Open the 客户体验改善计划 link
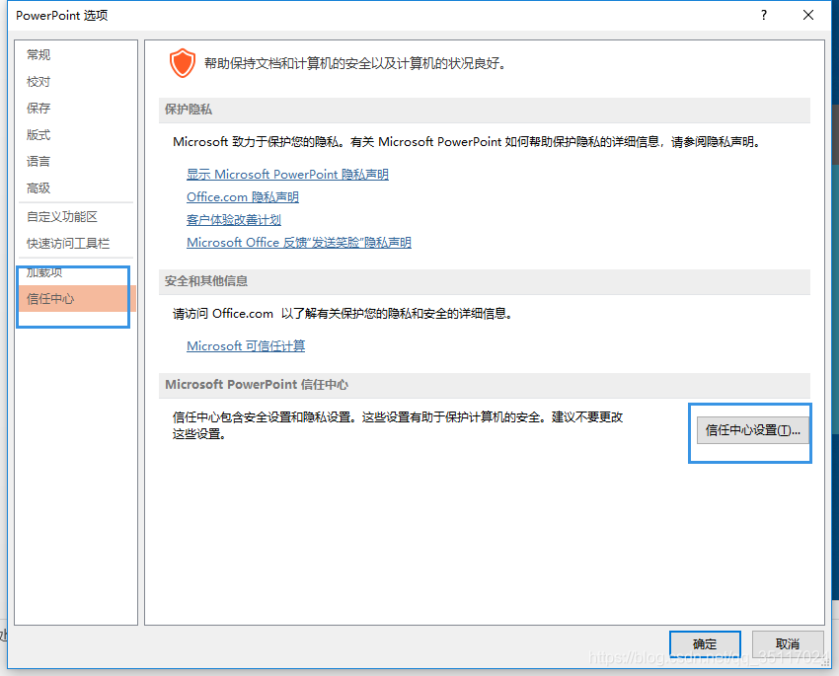This screenshot has height=676, width=839. tap(233, 220)
